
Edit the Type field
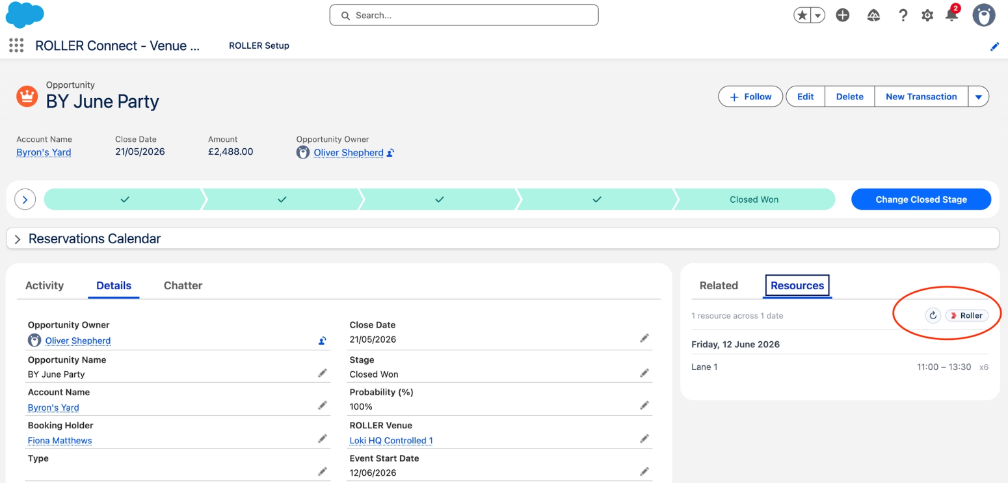[x=322, y=472]
